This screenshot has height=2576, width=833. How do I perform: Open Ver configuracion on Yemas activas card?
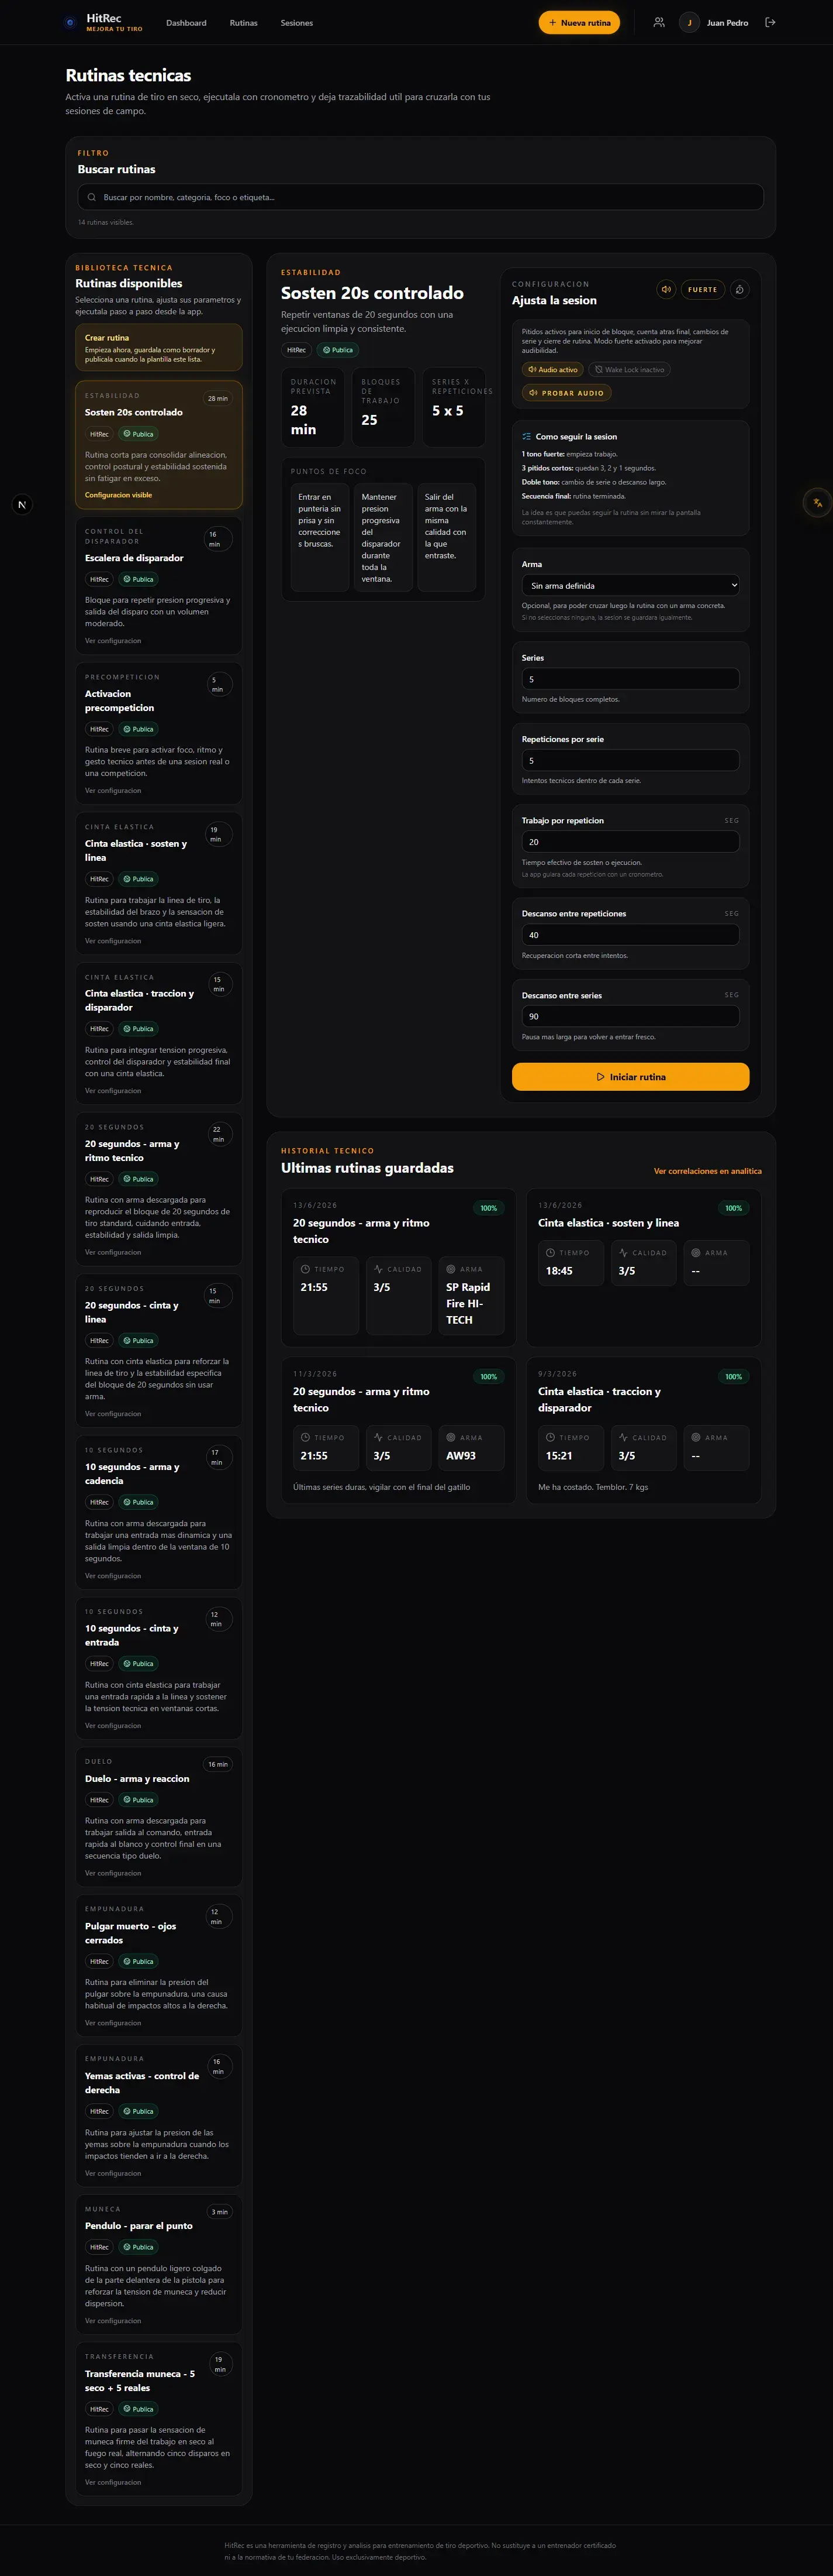tap(113, 2173)
